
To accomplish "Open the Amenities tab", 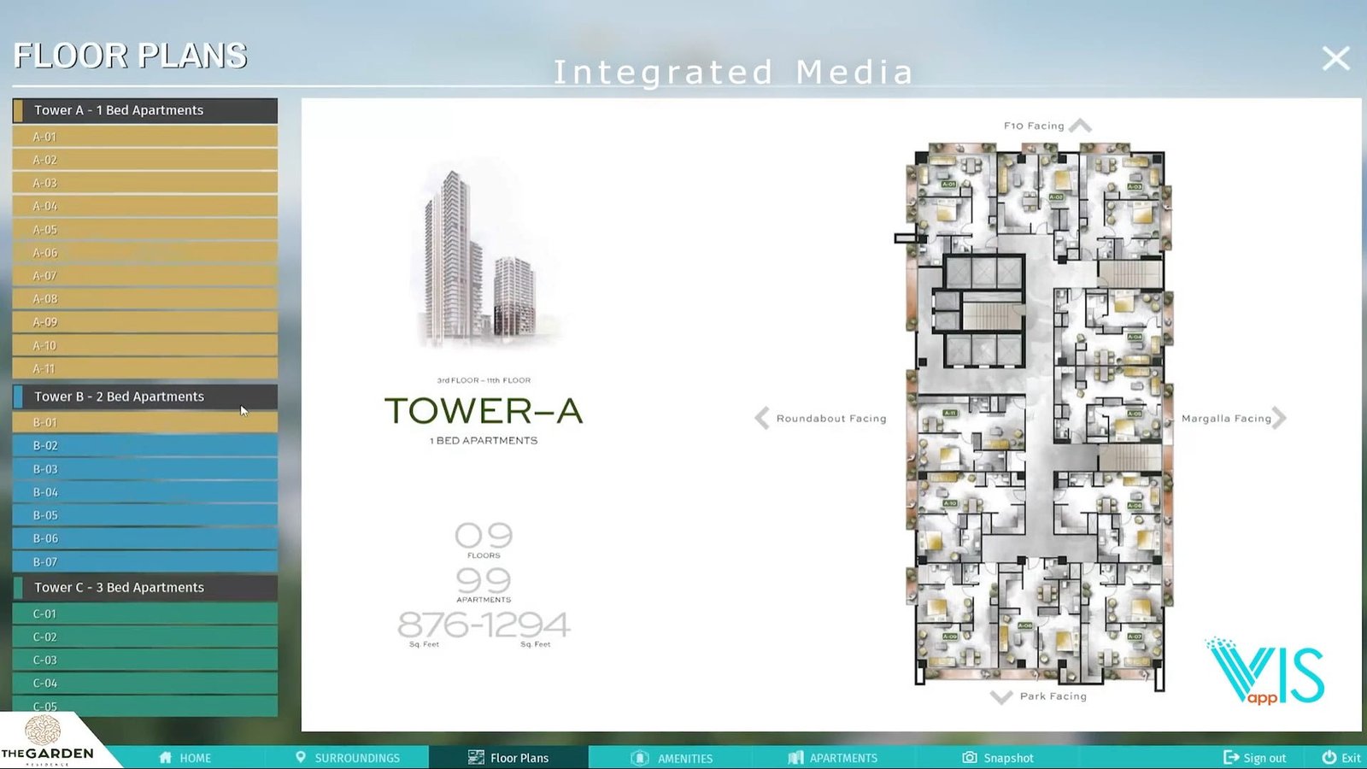I will click(x=672, y=758).
